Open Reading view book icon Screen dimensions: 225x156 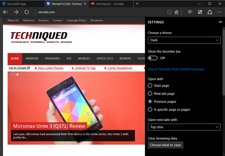tap(169, 12)
